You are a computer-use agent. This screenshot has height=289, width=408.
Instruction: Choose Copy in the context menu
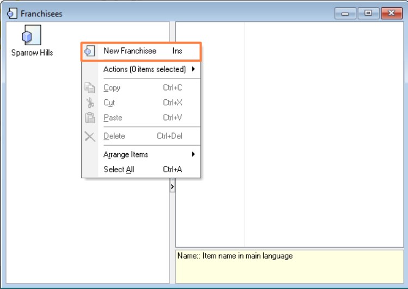pos(141,88)
